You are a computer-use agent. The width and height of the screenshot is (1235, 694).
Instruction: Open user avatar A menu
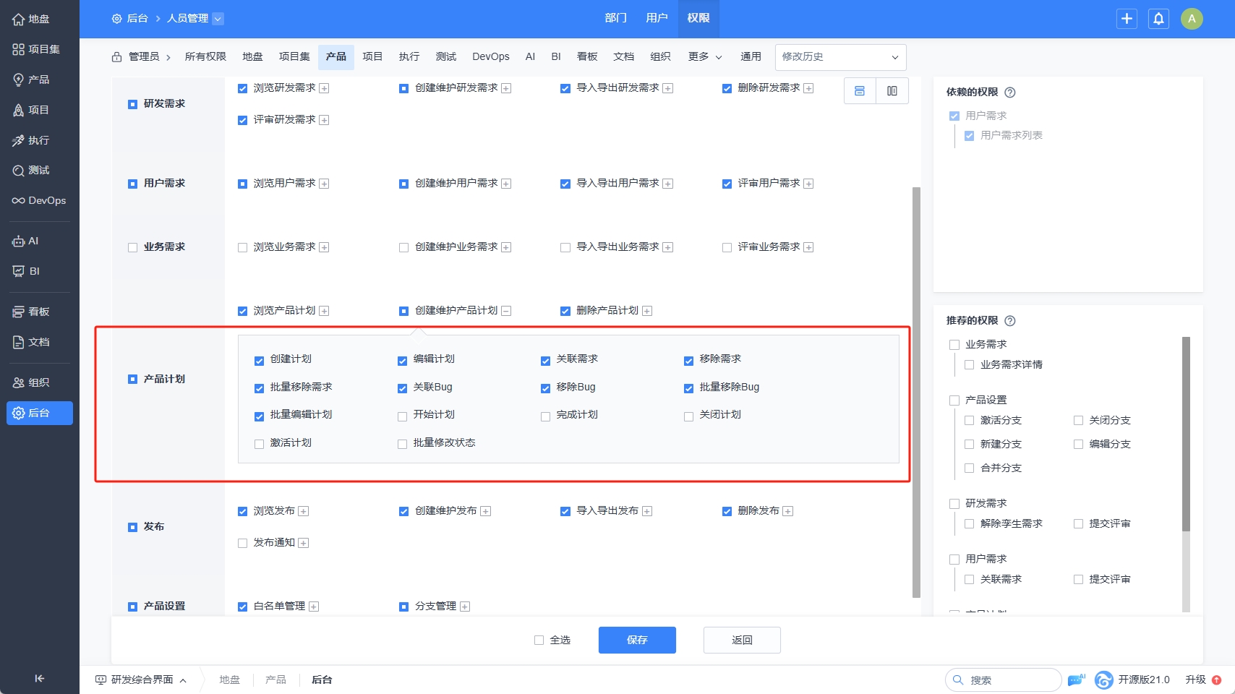(1192, 19)
